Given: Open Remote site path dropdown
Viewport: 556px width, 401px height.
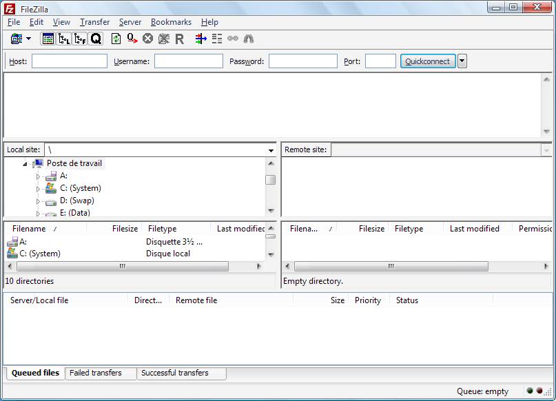Looking at the screenshot, I should pyautogui.click(x=546, y=150).
